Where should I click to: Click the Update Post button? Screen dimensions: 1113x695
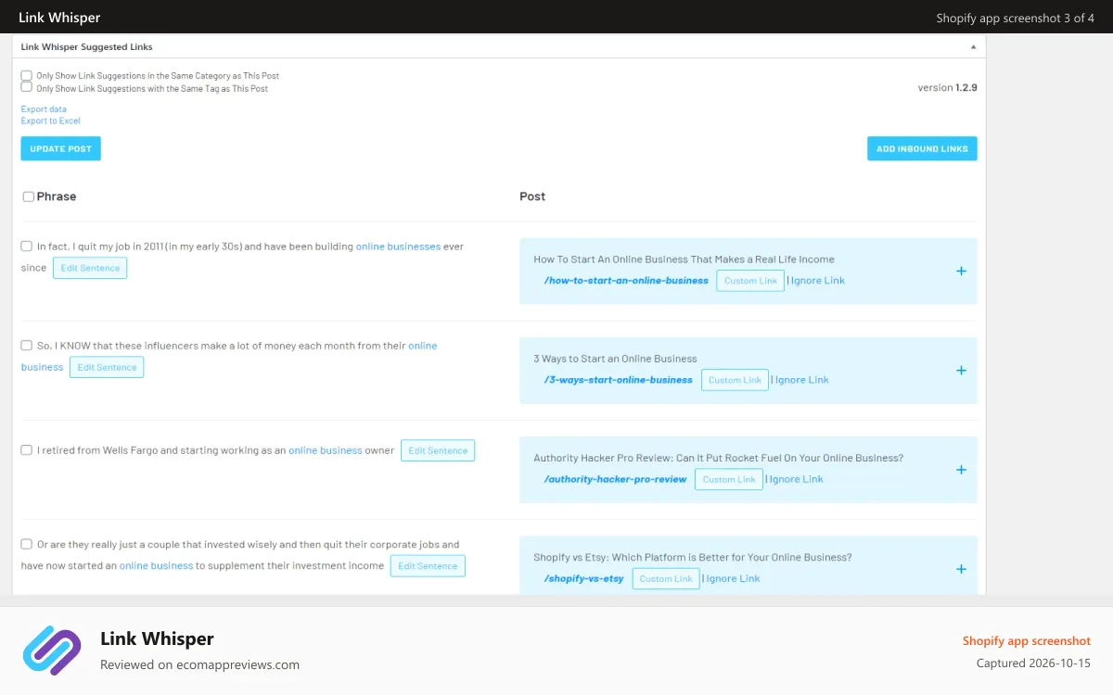(60, 148)
